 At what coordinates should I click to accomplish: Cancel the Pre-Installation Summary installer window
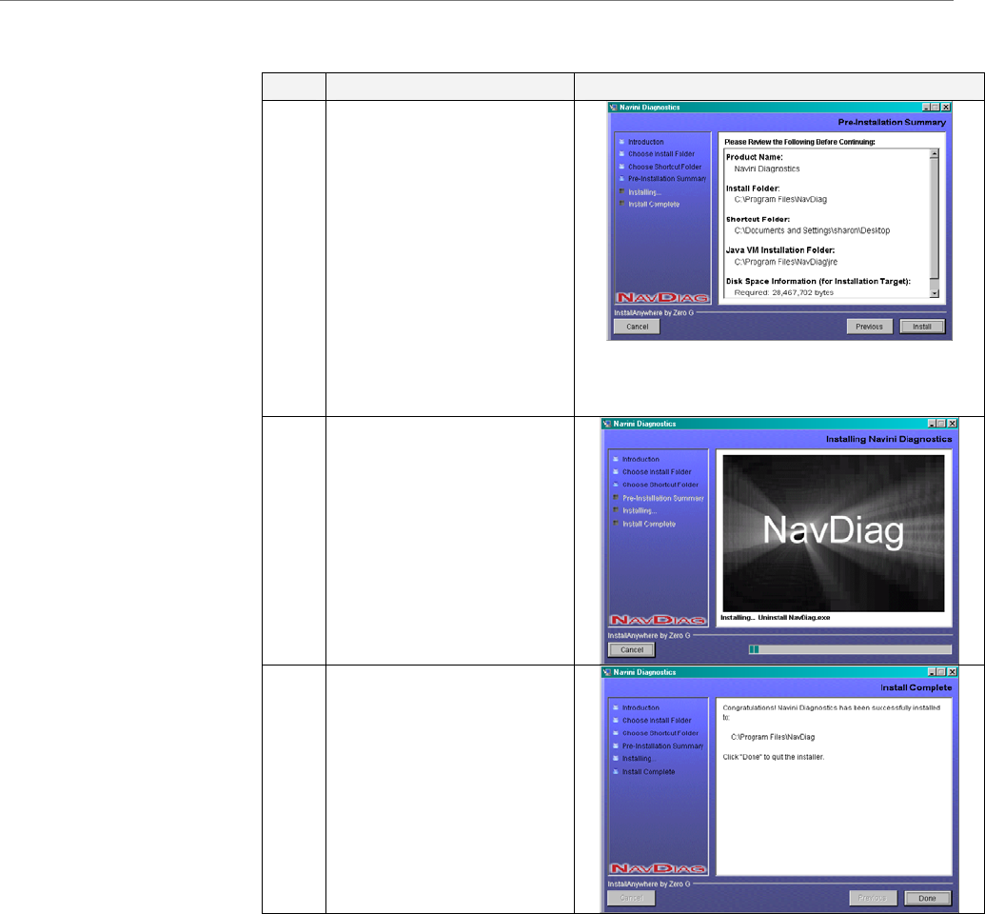click(637, 327)
